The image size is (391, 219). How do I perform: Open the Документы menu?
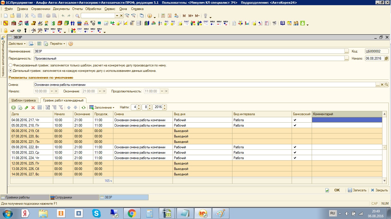pyautogui.click(x=61, y=9)
